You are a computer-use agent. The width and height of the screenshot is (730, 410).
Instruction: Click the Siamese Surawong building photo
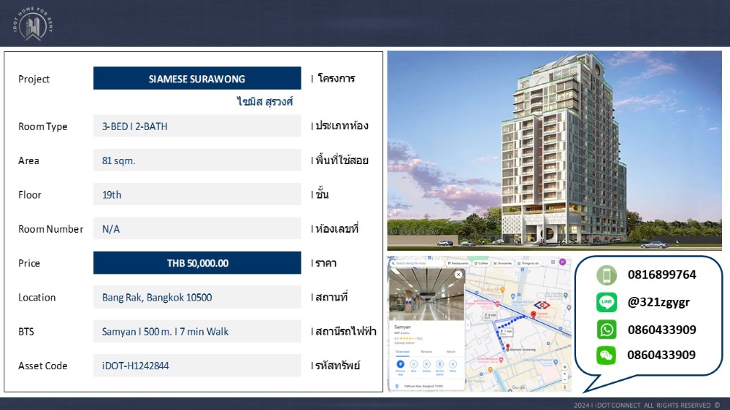pos(554,150)
